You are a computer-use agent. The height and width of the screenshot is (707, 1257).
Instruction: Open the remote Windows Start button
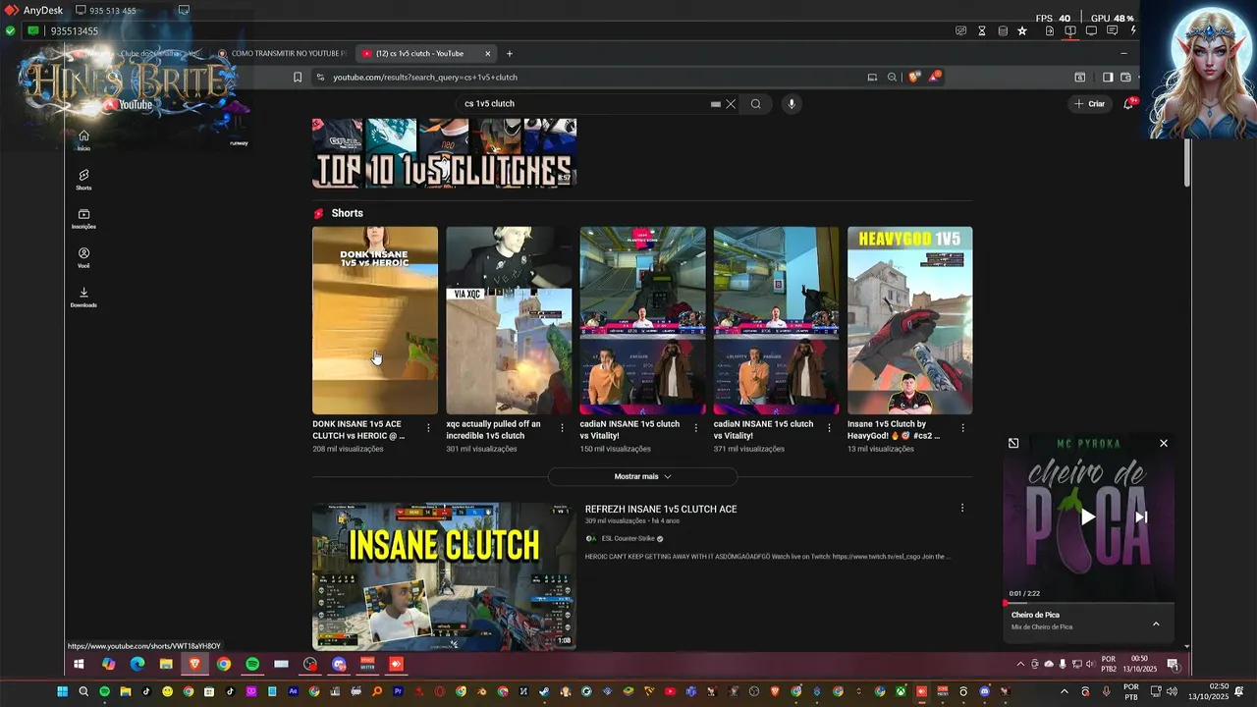pos(79,664)
